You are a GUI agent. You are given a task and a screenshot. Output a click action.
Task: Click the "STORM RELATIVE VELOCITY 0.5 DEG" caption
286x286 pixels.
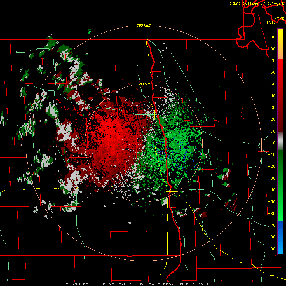point(110,284)
